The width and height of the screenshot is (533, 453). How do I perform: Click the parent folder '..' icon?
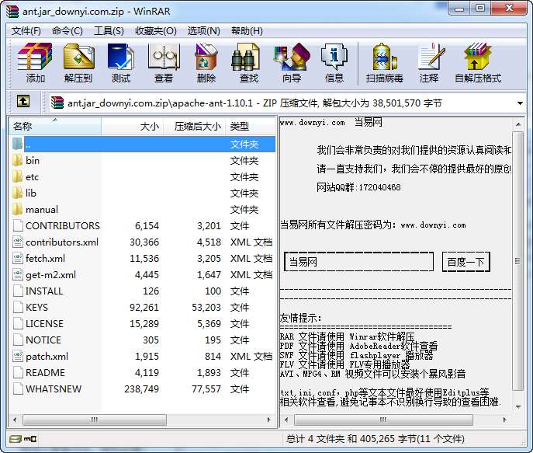(x=17, y=144)
